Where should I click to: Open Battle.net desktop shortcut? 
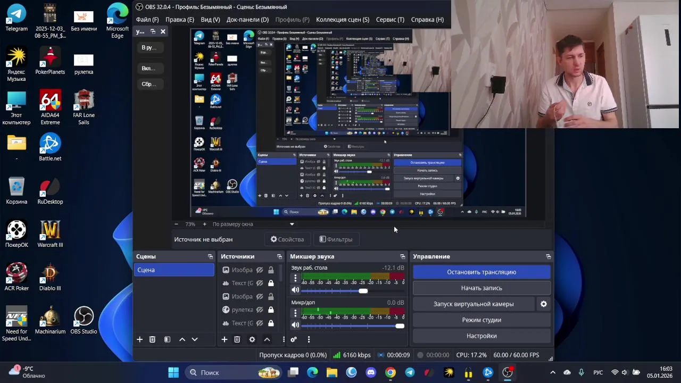(x=50, y=147)
